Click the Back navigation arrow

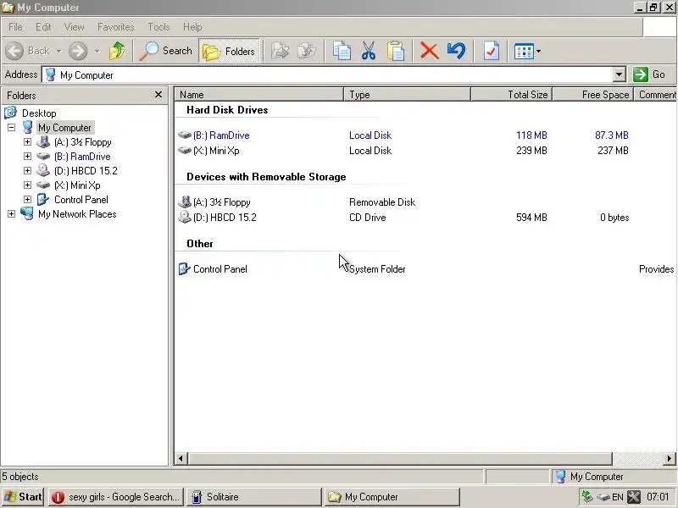14,51
